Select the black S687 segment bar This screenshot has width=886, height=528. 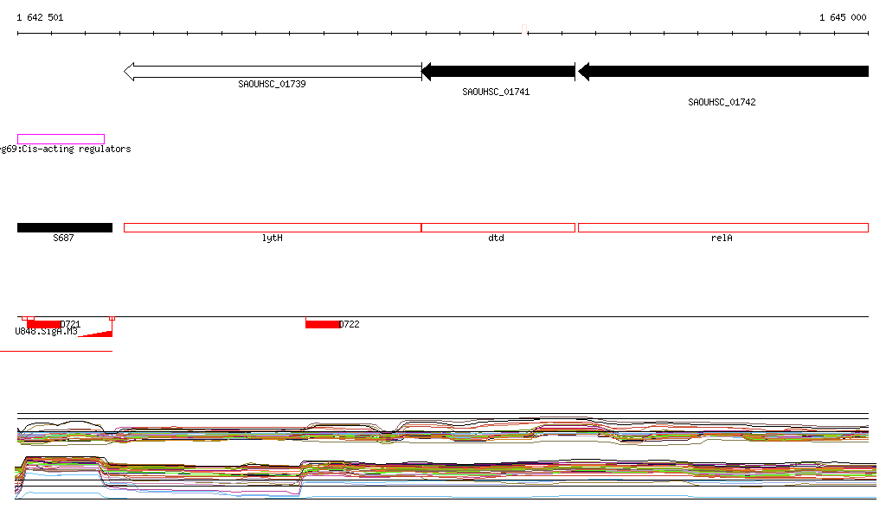pyautogui.click(x=65, y=227)
